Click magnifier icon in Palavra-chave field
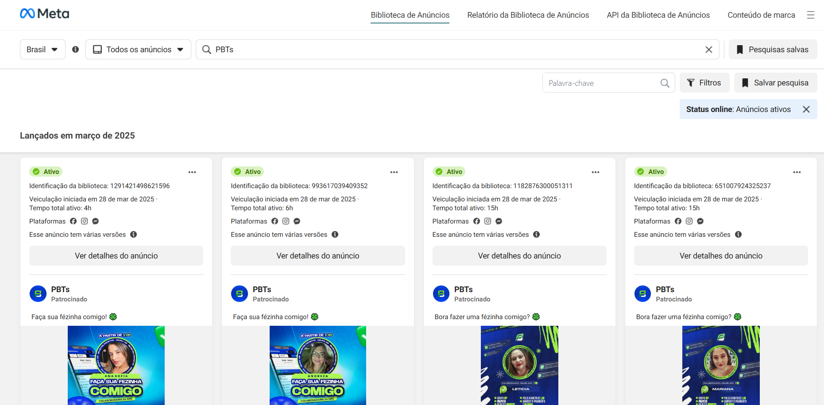Viewport: 824px width, 405px height. pyautogui.click(x=665, y=83)
